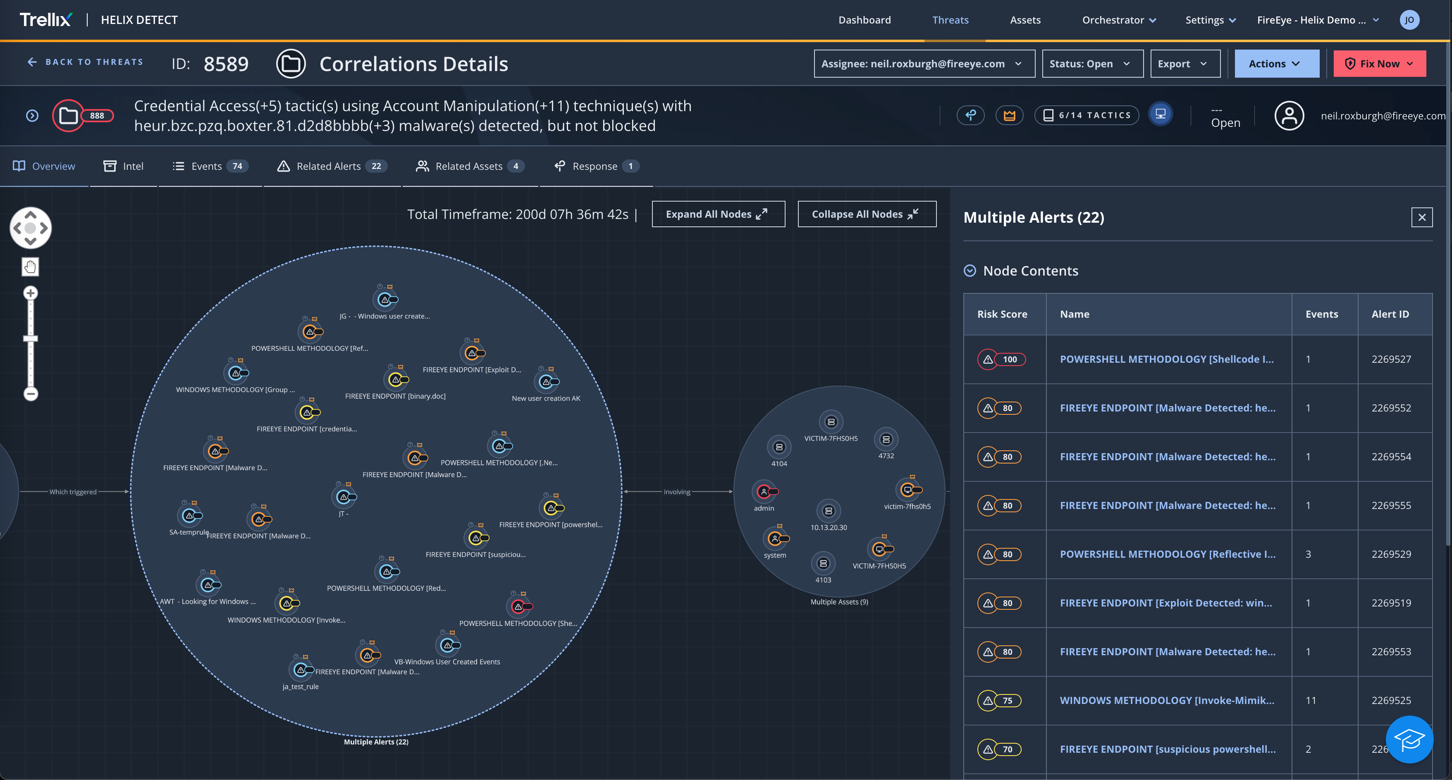
Task: Open the Fix Now dropdown
Action: click(x=1380, y=64)
